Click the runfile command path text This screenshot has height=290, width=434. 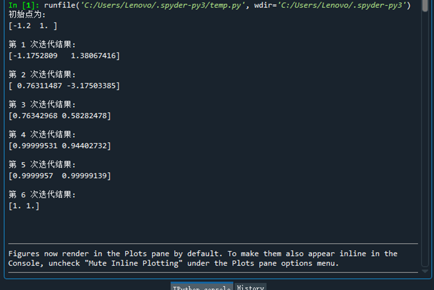[x=228, y=5]
